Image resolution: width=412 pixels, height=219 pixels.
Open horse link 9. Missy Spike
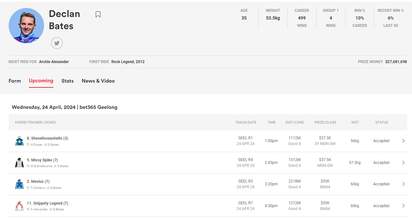40,160
